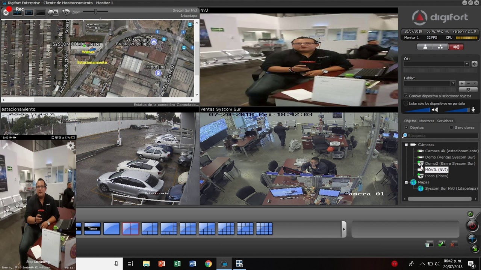Screen dimensions: 481x270
Task: Click the small green round button above the power button
Action: [x=470, y=214]
